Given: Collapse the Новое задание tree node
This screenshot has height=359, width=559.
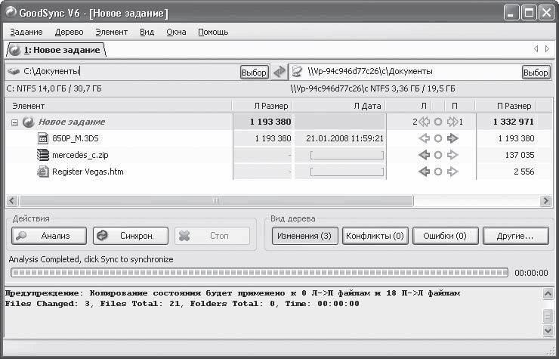Looking at the screenshot, I should pyautogui.click(x=14, y=122).
